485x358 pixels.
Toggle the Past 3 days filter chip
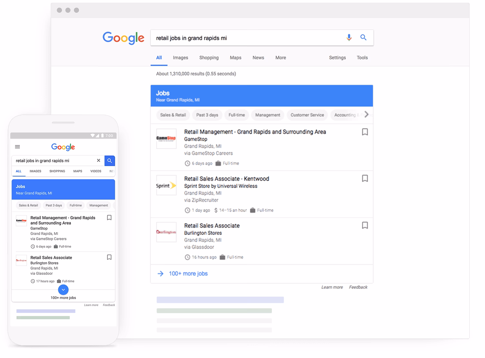(207, 115)
